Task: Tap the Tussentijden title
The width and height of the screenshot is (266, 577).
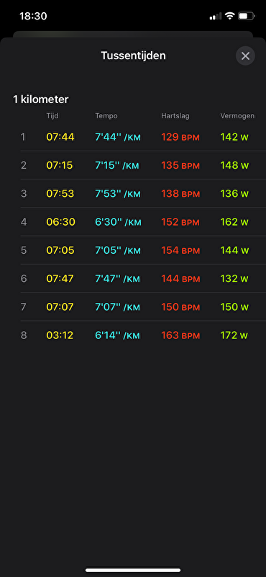Action: point(133,56)
